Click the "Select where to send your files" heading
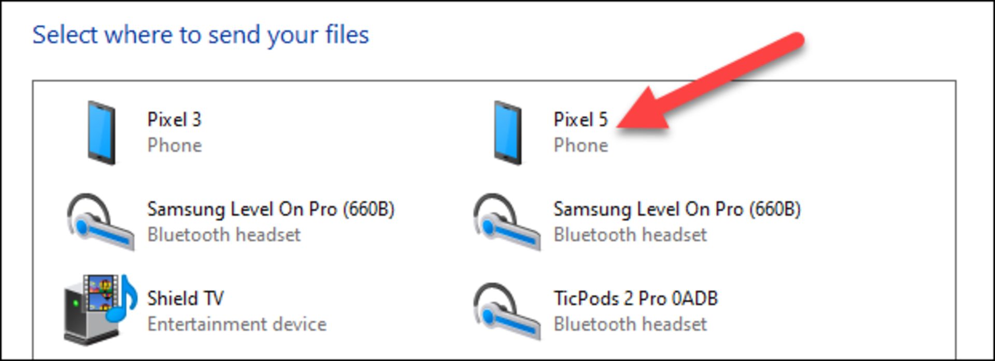The height and width of the screenshot is (361, 995). (201, 35)
